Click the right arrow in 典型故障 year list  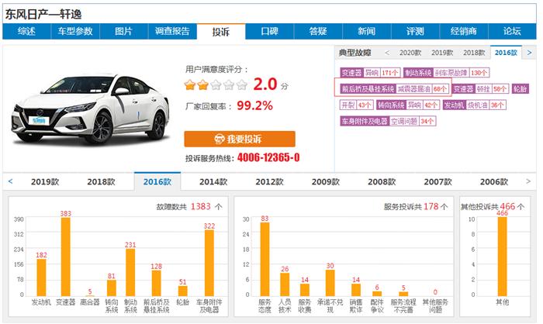(x=529, y=53)
